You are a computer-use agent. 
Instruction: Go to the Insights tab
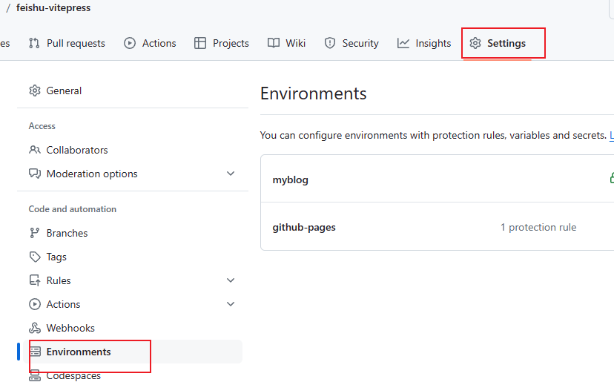pyautogui.click(x=424, y=43)
